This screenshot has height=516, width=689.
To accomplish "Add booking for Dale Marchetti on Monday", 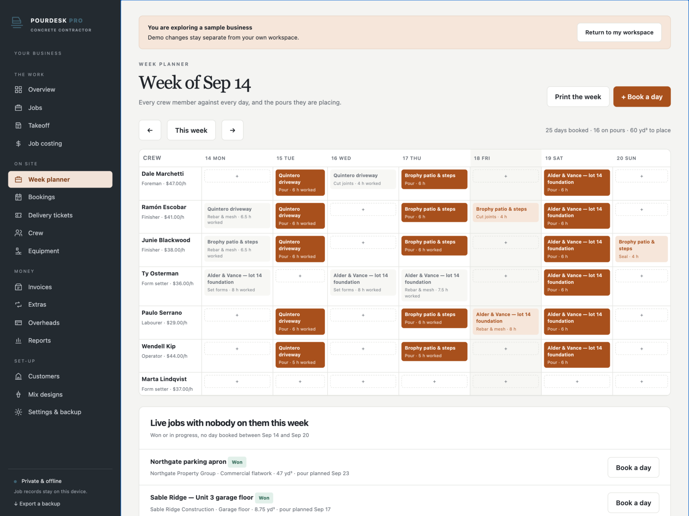I will [237, 176].
